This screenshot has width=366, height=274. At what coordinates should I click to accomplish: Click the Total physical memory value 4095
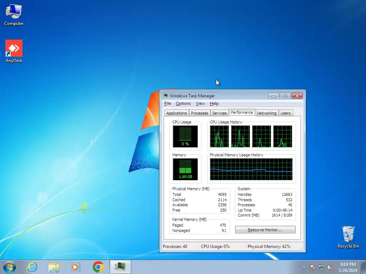point(222,194)
